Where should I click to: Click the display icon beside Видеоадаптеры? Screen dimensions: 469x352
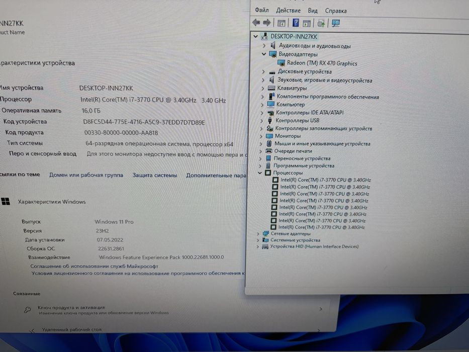pyautogui.click(x=272, y=54)
